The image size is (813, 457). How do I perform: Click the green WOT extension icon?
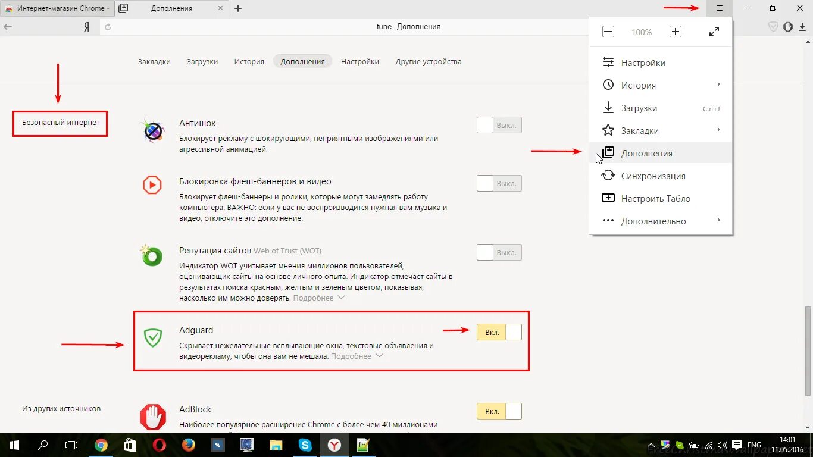click(x=152, y=256)
